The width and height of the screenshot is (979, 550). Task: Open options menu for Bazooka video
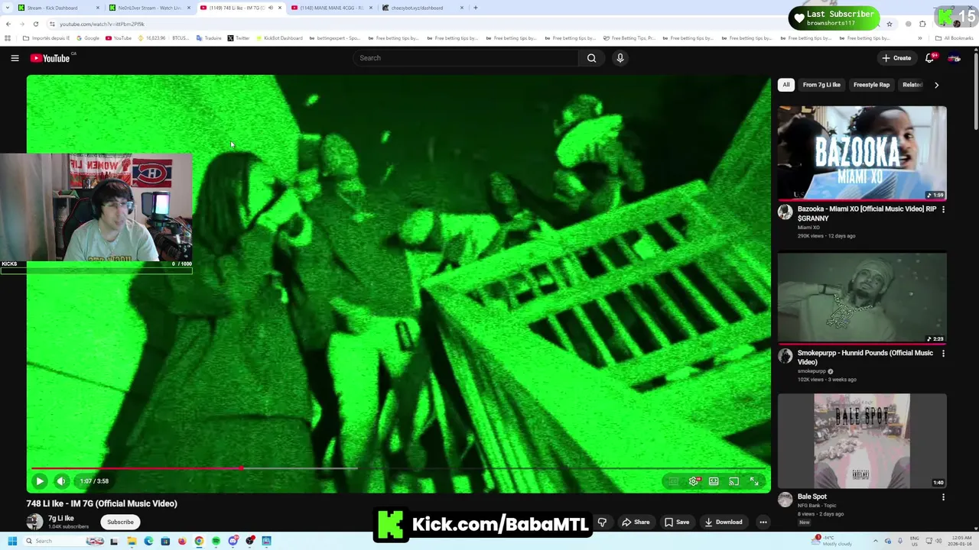click(943, 209)
